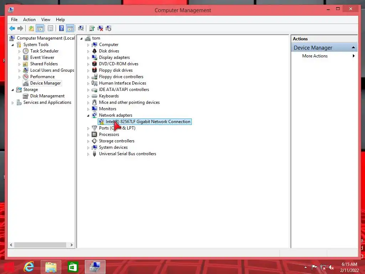
Task: Click the Storage controllers icon
Action: [94, 141]
